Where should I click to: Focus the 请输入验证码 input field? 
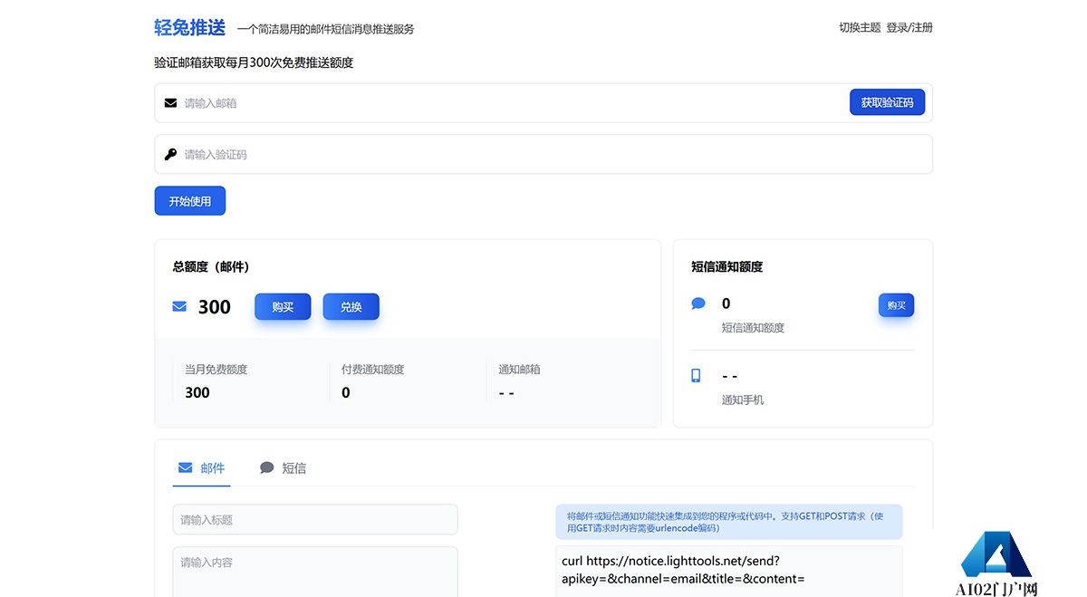pyautogui.click(x=543, y=154)
